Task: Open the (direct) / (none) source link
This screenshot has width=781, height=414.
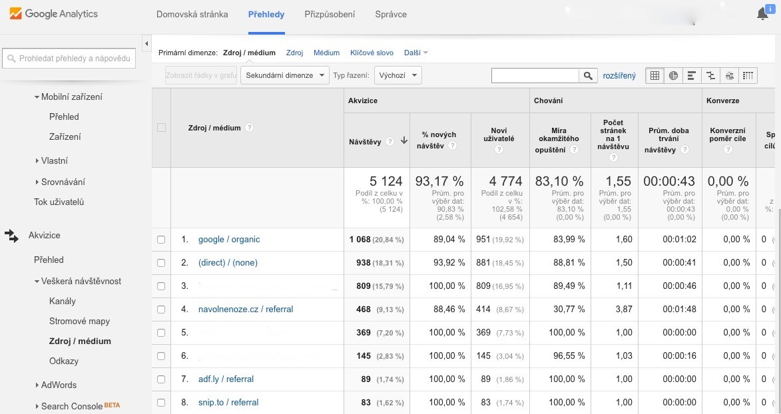Action: tap(228, 262)
